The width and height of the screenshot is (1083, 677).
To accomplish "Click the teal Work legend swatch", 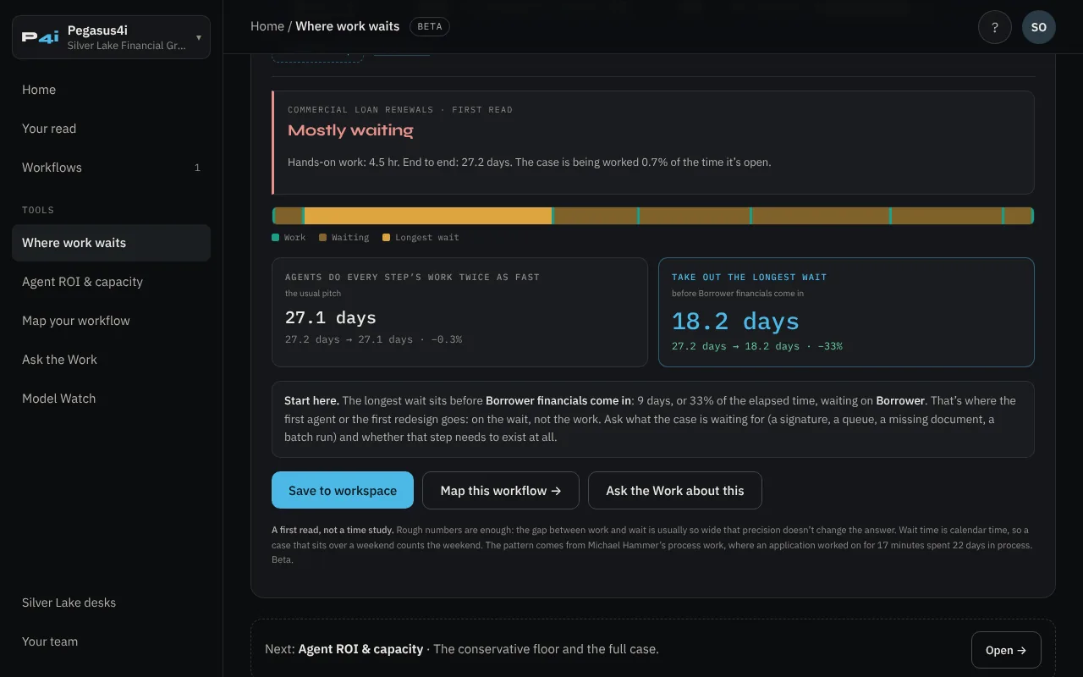I will [x=276, y=238].
